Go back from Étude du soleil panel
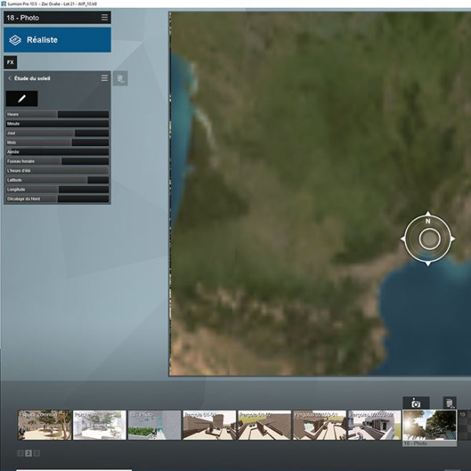The width and height of the screenshot is (471, 471). (9, 78)
